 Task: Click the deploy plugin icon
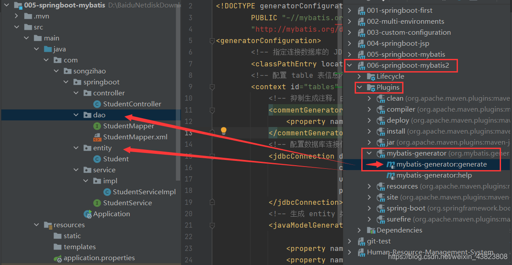[x=381, y=120]
